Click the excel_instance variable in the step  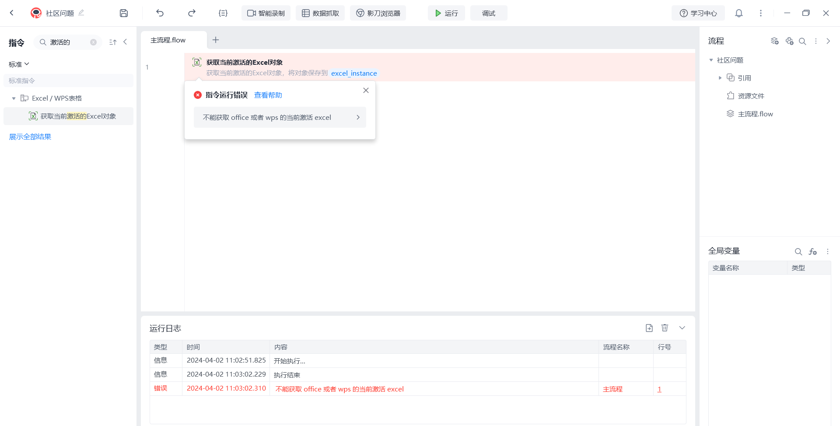tap(354, 73)
